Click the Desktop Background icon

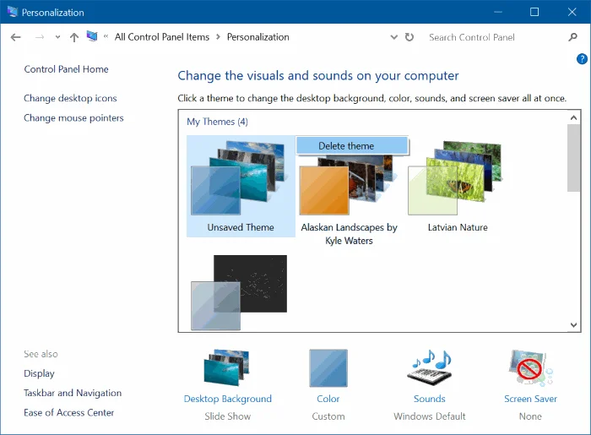[x=226, y=367]
